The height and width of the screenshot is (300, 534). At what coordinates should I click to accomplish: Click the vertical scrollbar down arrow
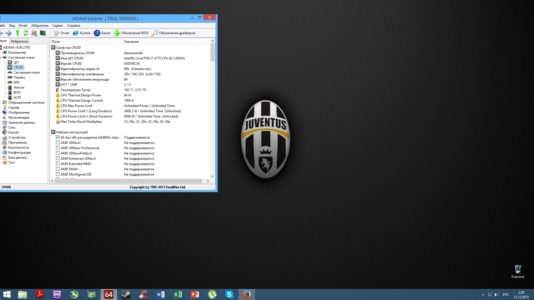[212, 176]
